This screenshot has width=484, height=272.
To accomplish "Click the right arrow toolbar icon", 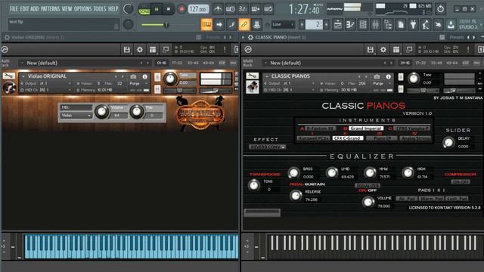I will click(x=219, y=24).
